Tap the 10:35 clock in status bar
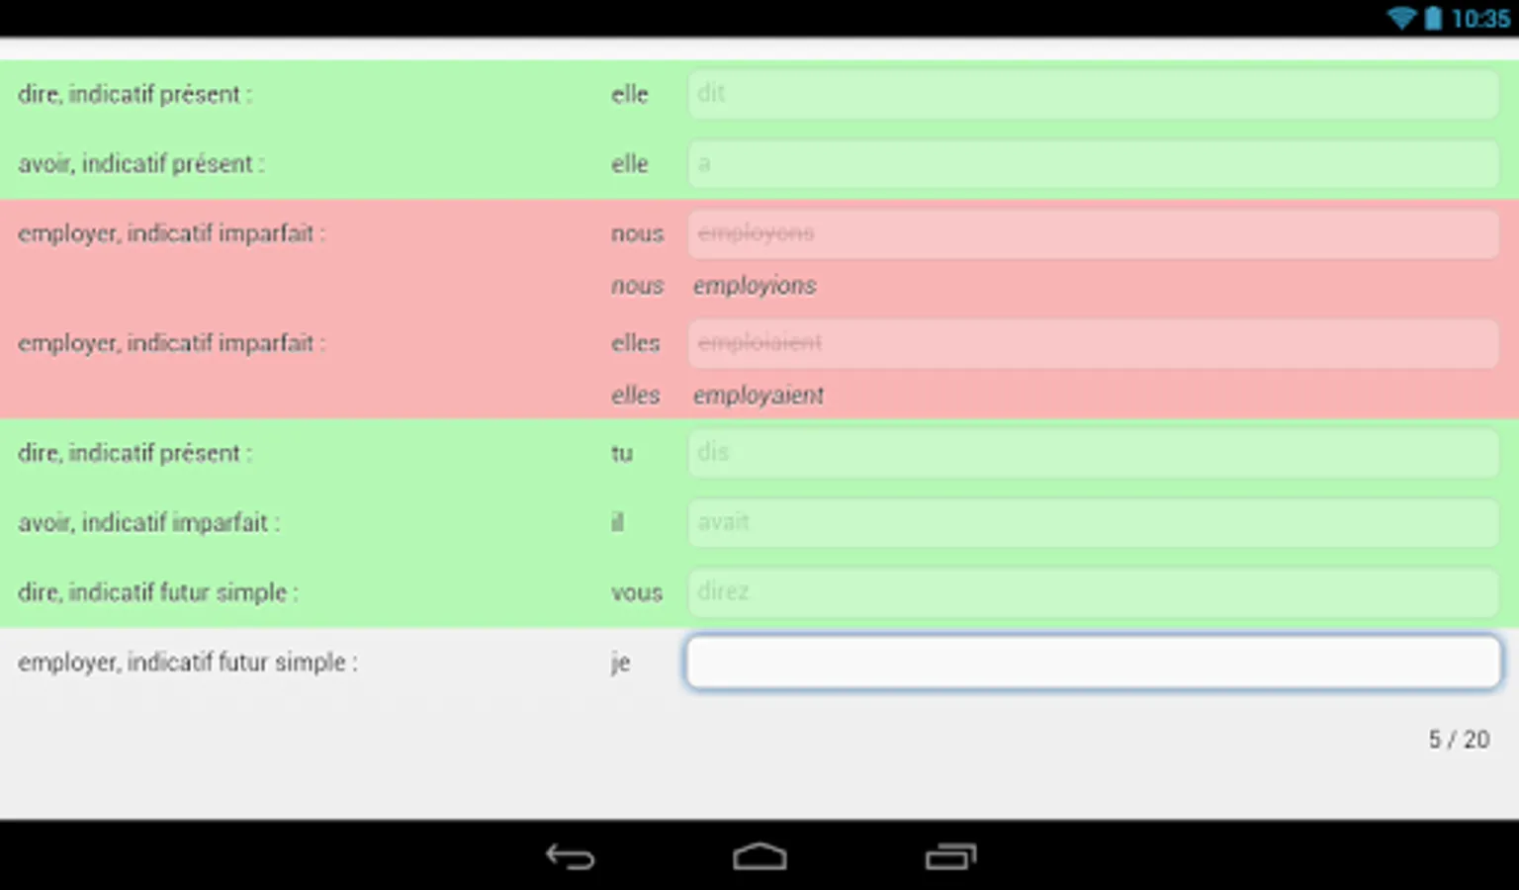The height and width of the screenshot is (890, 1519). 1480,18
